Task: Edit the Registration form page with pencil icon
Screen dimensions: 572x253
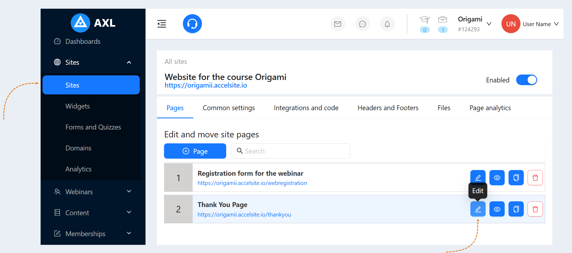Action: (478, 178)
